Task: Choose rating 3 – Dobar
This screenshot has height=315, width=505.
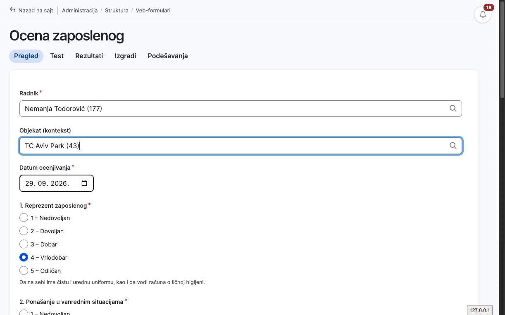Action: [x=24, y=244]
